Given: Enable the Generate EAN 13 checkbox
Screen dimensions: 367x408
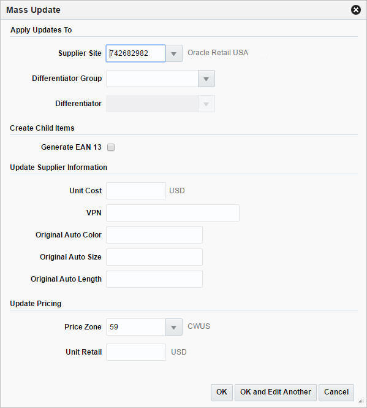Looking at the screenshot, I should [x=111, y=147].
